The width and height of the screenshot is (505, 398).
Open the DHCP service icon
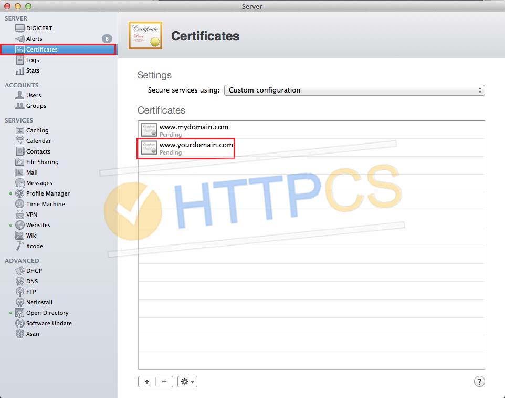click(x=19, y=271)
